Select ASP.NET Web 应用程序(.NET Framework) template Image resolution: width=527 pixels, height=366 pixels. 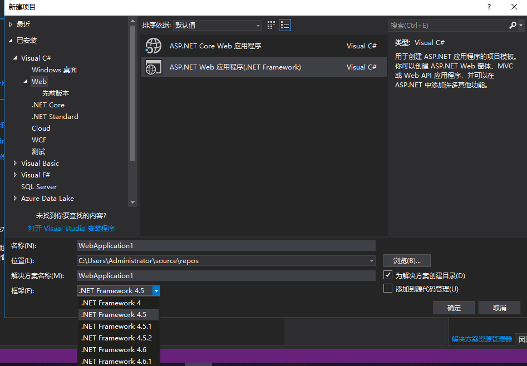coord(264,67)
